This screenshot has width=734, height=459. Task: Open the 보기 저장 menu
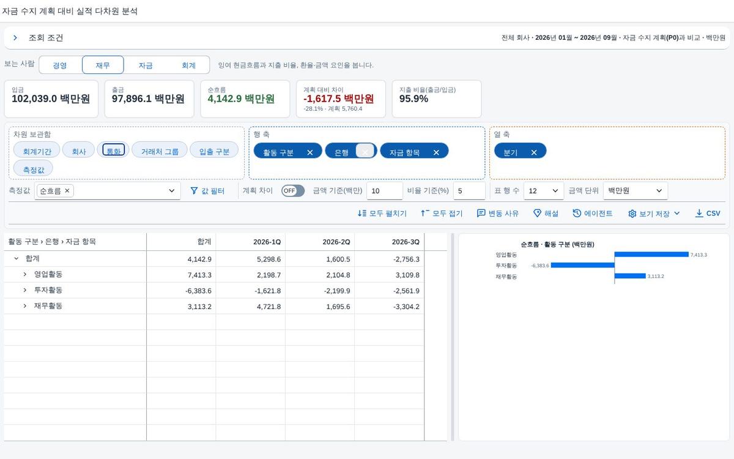click(654, 214)
